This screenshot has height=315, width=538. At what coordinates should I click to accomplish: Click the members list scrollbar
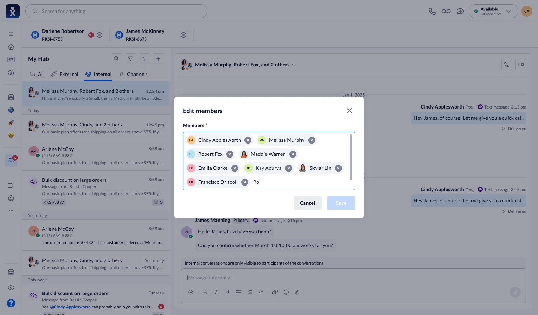pos(351,157)
